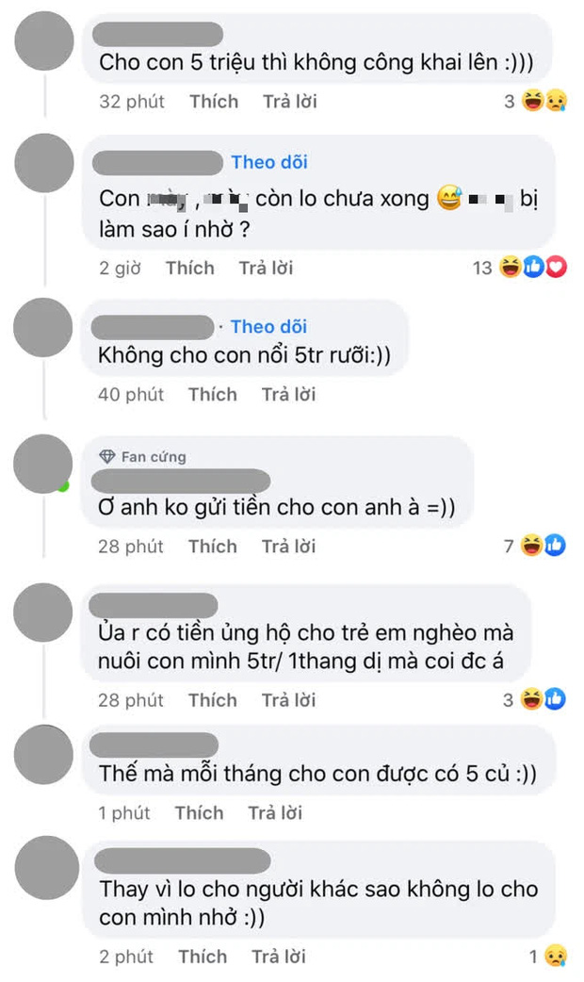Reply to 'Thay vì lo cho người khác' comment
The image size is (584, 982).
pos(279,957)
